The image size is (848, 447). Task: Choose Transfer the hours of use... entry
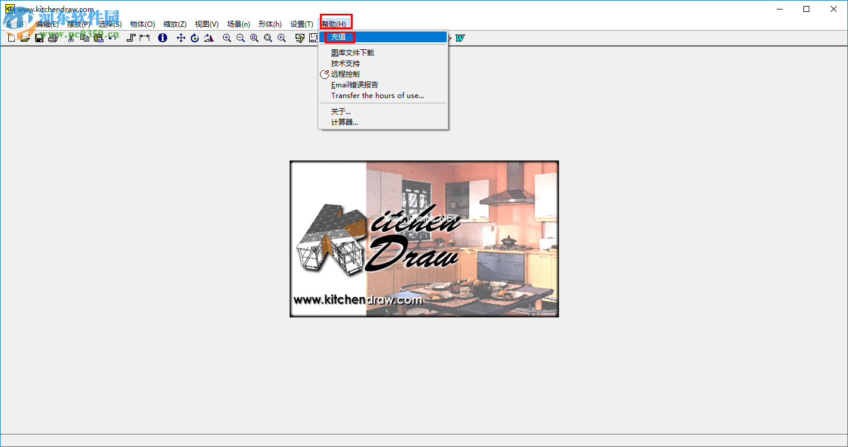[x=383, y=96]
